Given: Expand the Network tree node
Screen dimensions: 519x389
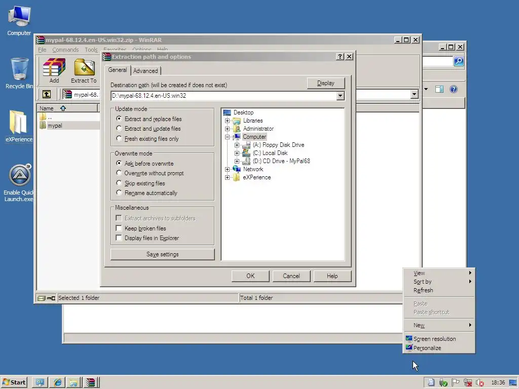Looking at the screenshot, I should pos(228,169).
